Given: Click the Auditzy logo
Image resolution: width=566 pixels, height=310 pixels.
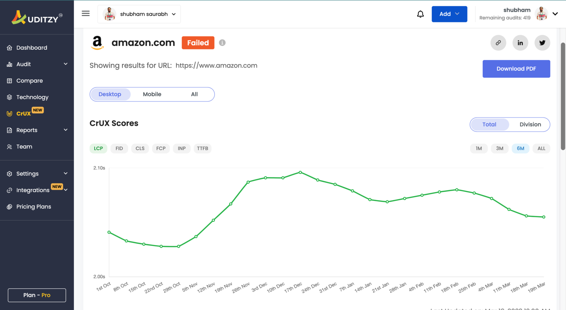Looking at the screenshot, I should pyautogui.click(x=37, y=17).
